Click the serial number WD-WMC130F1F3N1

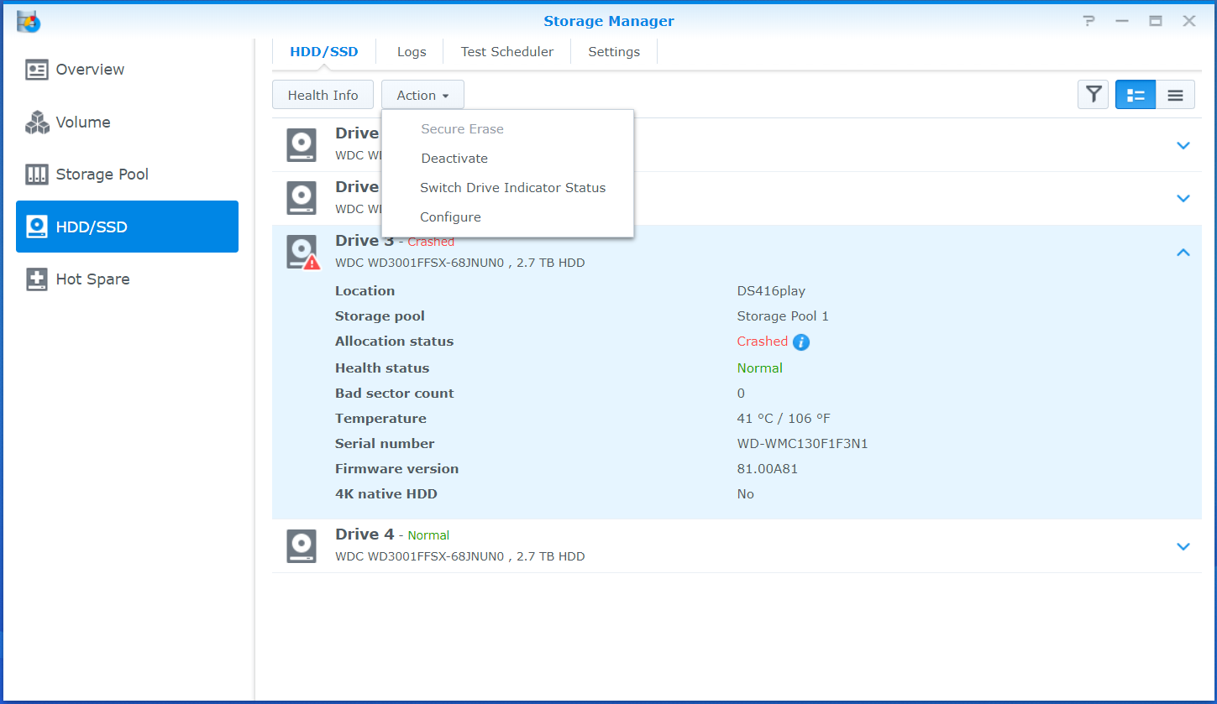802,444
